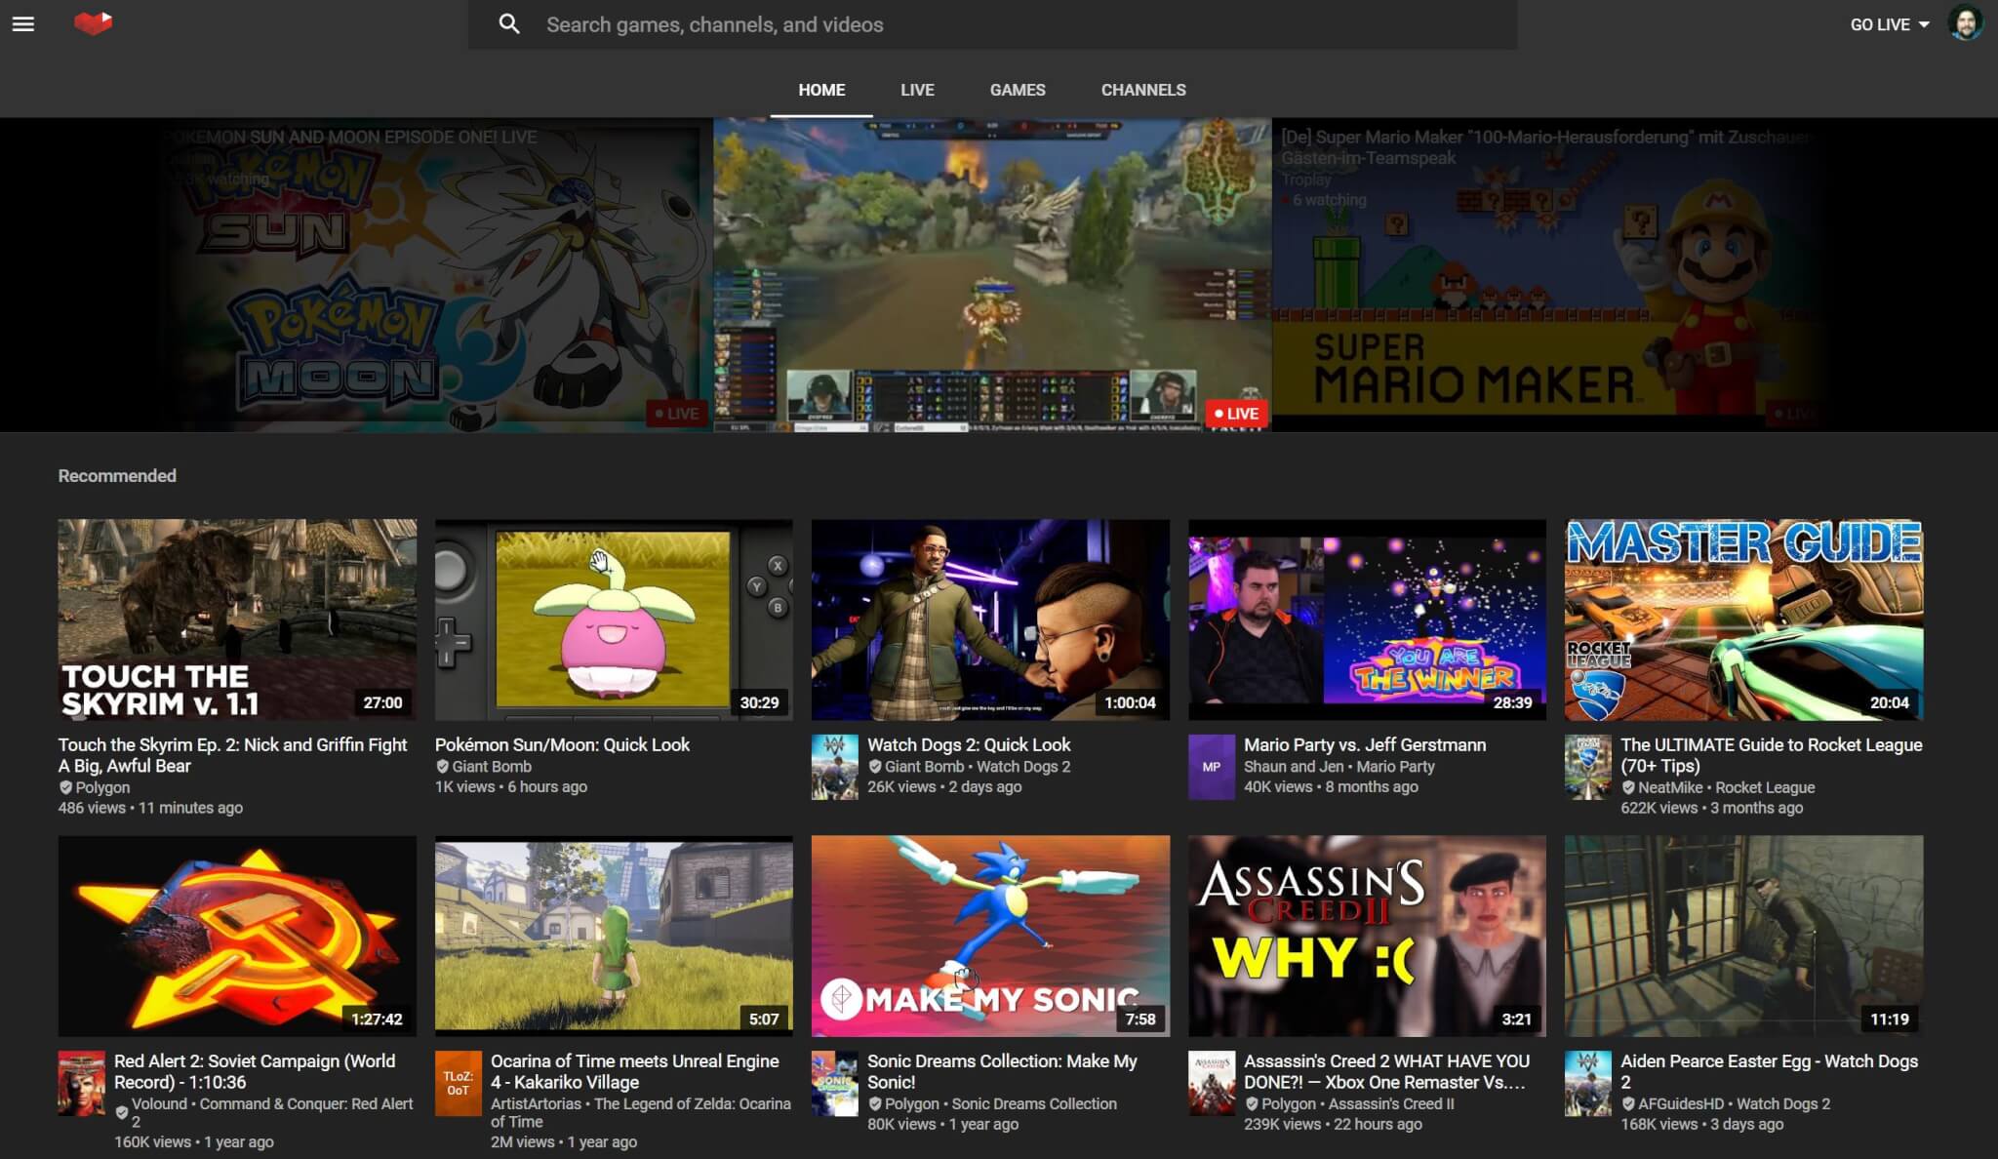1998x1159 pixels.
Task: Play the Make My Sonic thumbnail
Action: [x=990, y=936]
